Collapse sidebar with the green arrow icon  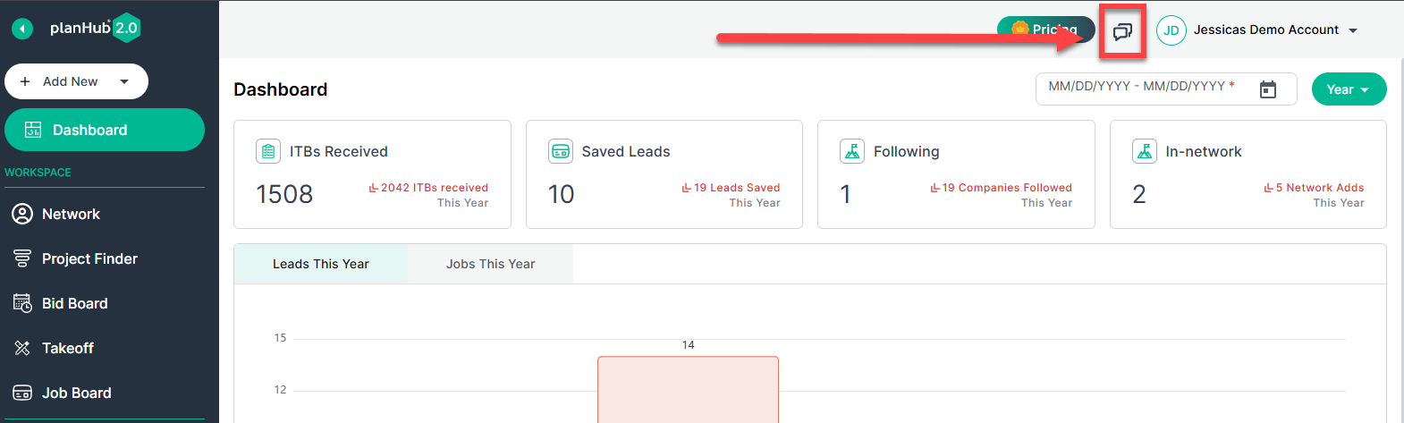[x=22, y=29]
